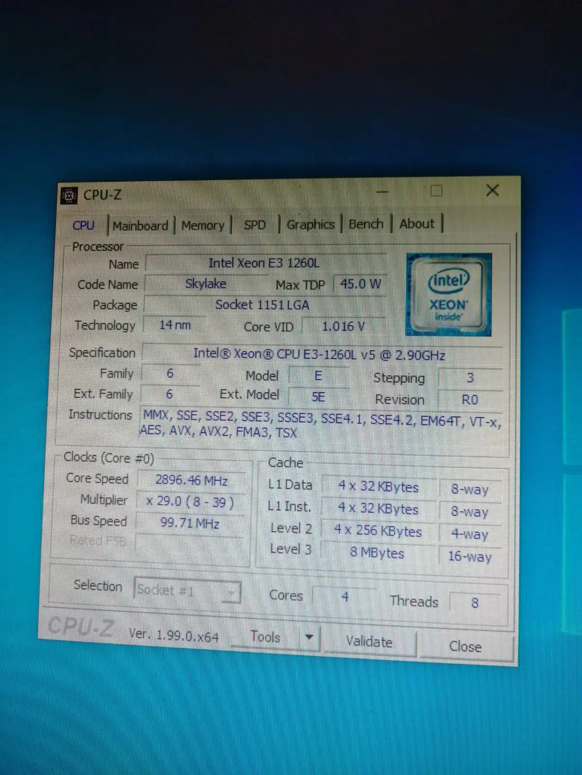Minimize the CPU-Z window
582x775 pixels.
click(382, 191)
